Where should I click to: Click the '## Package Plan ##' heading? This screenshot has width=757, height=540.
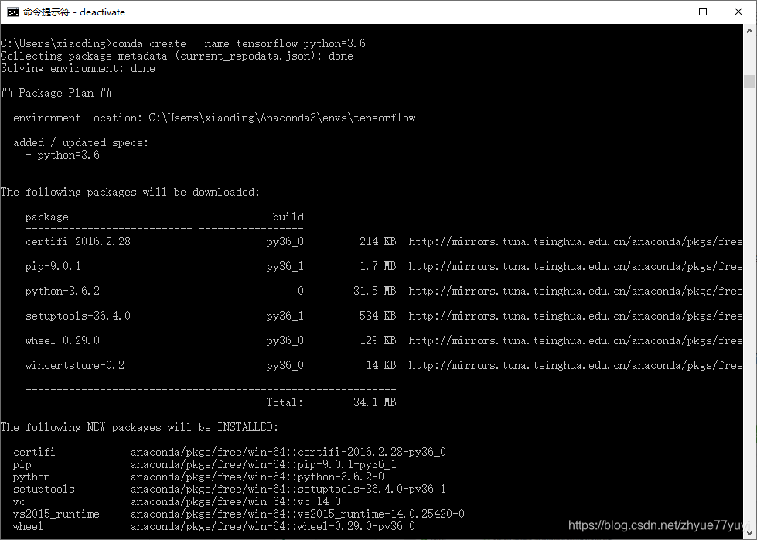(56, 93)
